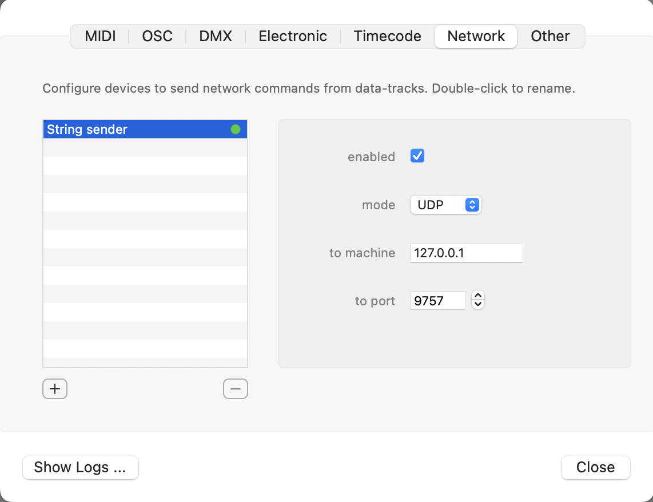
Task: Uncheck the enabled checkbox
Action: click(417, 156)
